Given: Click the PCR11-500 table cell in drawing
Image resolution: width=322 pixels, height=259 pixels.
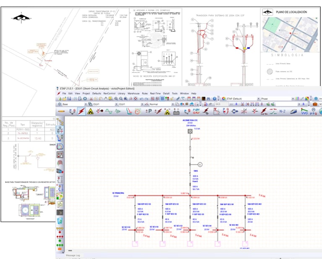Looking at the screenshot, I should (x=23, y=130).
